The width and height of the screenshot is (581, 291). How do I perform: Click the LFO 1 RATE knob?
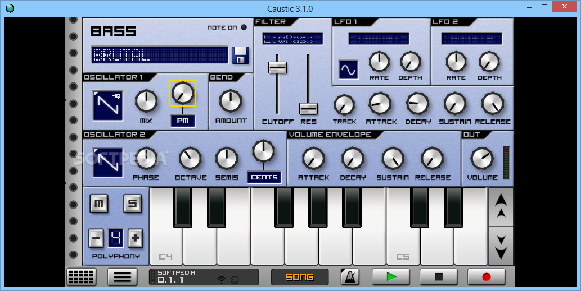[379, 62]
